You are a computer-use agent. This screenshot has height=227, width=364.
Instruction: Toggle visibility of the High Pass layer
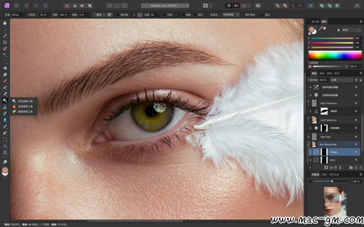[356, 136]
